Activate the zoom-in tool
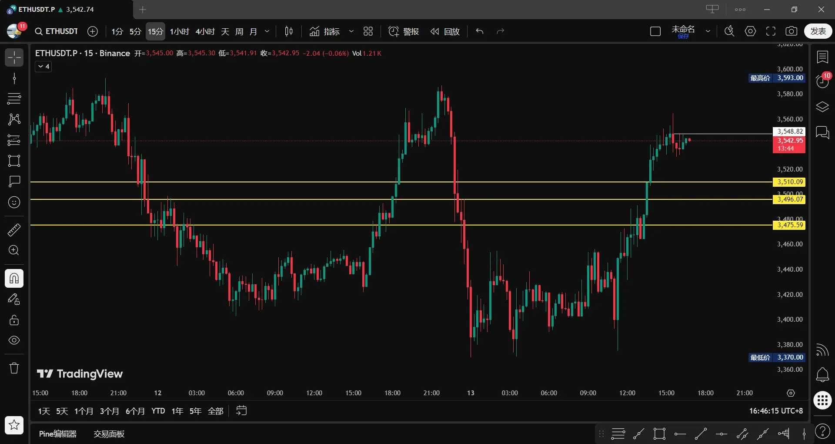Viewport: 835px width, 444px height. pyautogui.click(x=14, y=250)
